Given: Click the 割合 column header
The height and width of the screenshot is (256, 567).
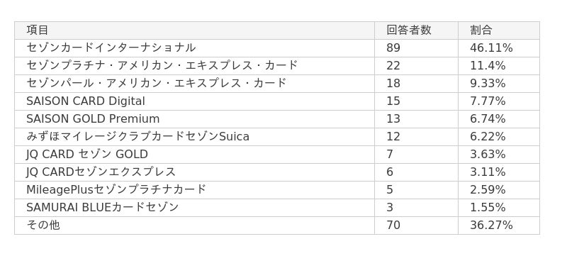Looking at the screenshot, I should 499,30.
